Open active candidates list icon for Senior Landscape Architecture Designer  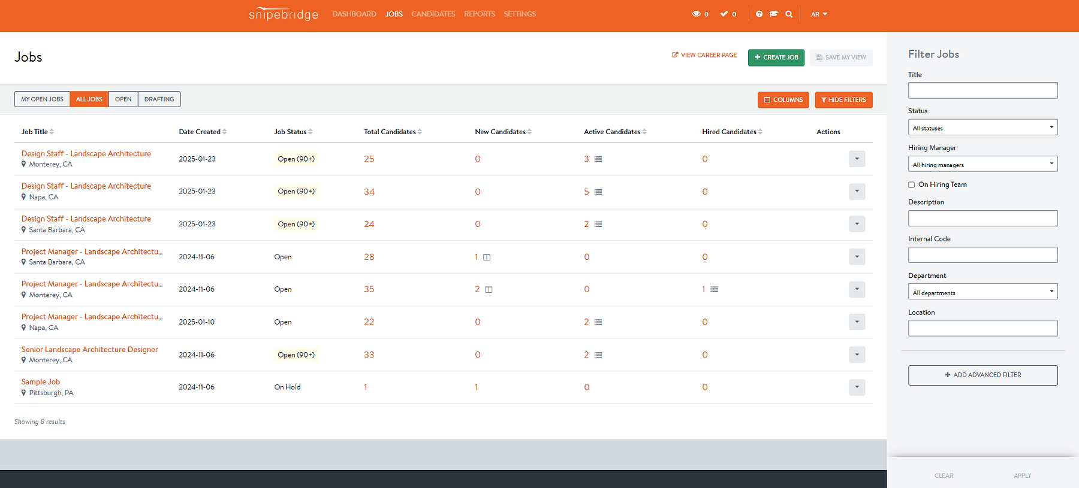[598, 355]
